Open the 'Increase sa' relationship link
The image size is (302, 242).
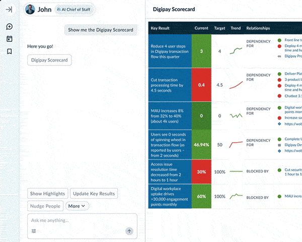(x=293, y=117)
